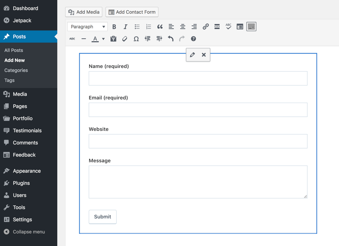Screen dimensions: 339x246
Task: Apply strikethrough formatting
Action: (72, 39)
